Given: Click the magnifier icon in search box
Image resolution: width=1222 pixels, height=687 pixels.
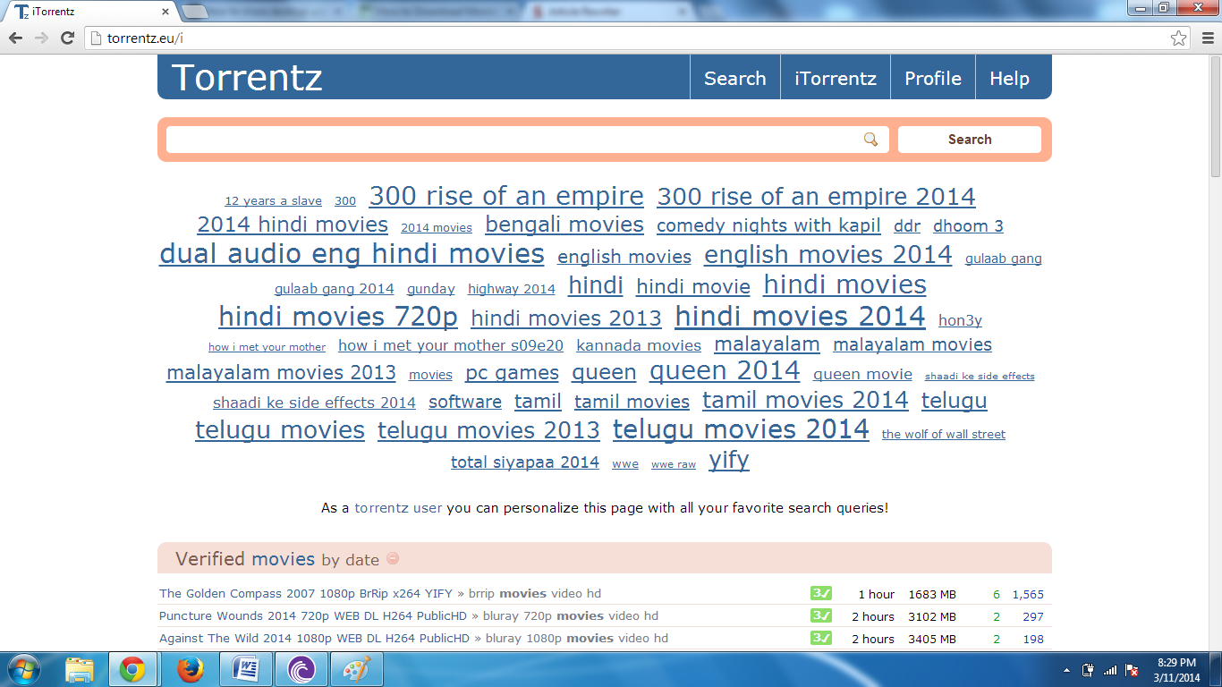Looking at the screenshot, I should pos(870,139).
